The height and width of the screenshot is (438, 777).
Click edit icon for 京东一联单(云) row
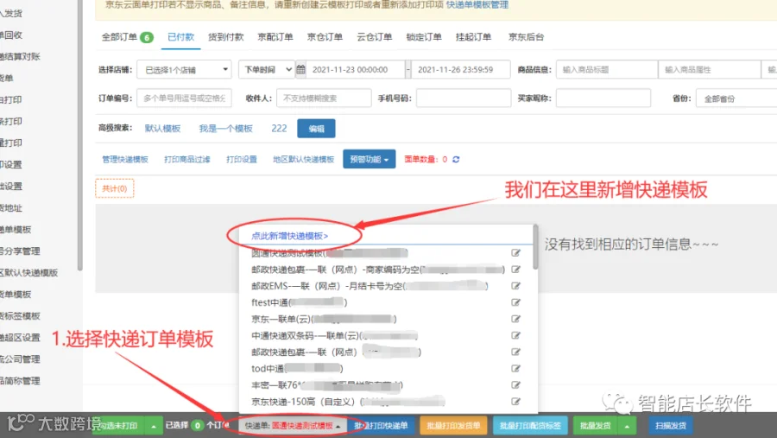(516, 319)
